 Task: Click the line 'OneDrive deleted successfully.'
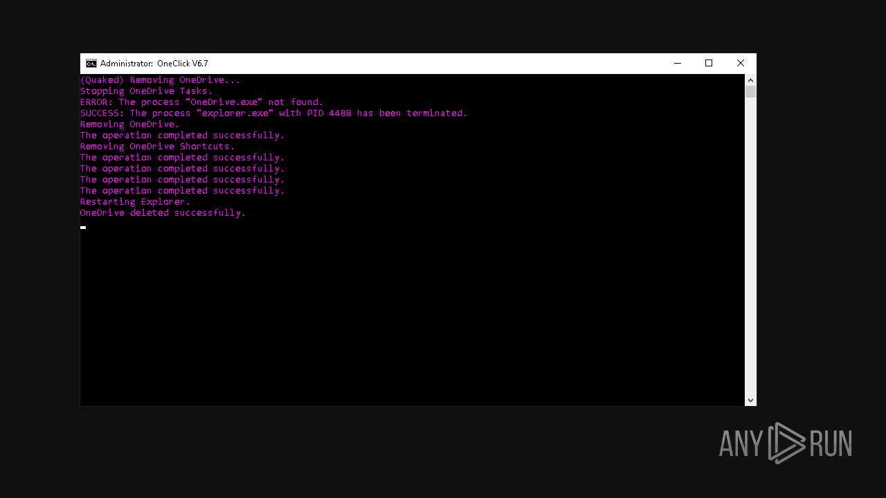(x=163, y=213)
